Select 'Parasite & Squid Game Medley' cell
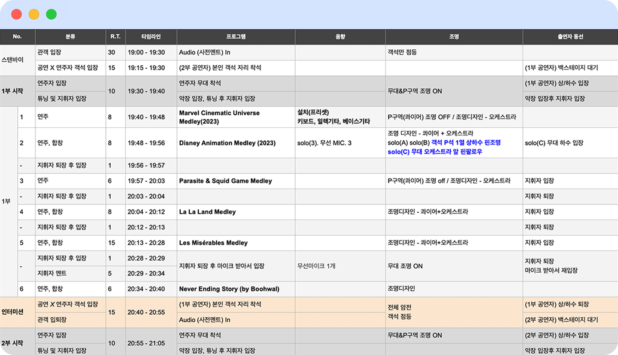This screenshot has height=355, width=618. click(236, 181)
